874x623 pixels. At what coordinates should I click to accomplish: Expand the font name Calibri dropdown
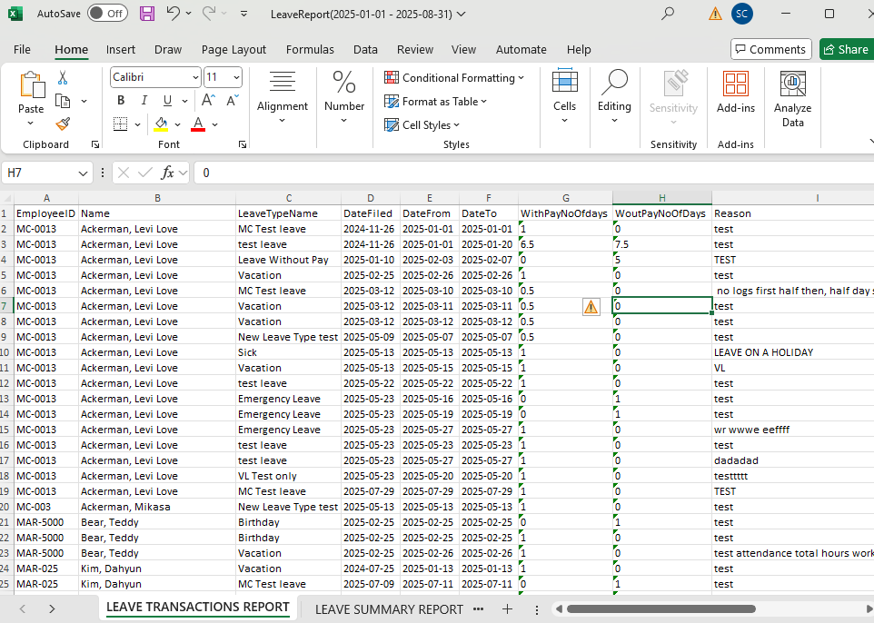pyautogui.click(x=195, y=78)
